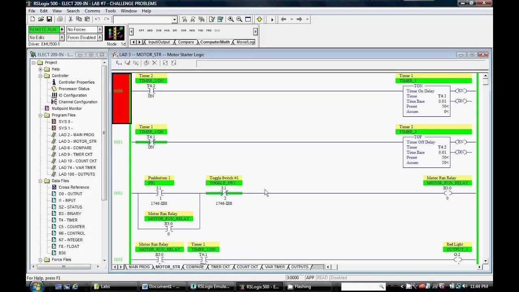Click the Back navigation arrow
The image size is (519, 292).
(x=283, y=19)
